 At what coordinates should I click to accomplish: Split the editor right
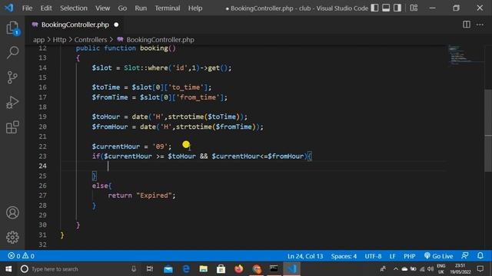point(467,25)
